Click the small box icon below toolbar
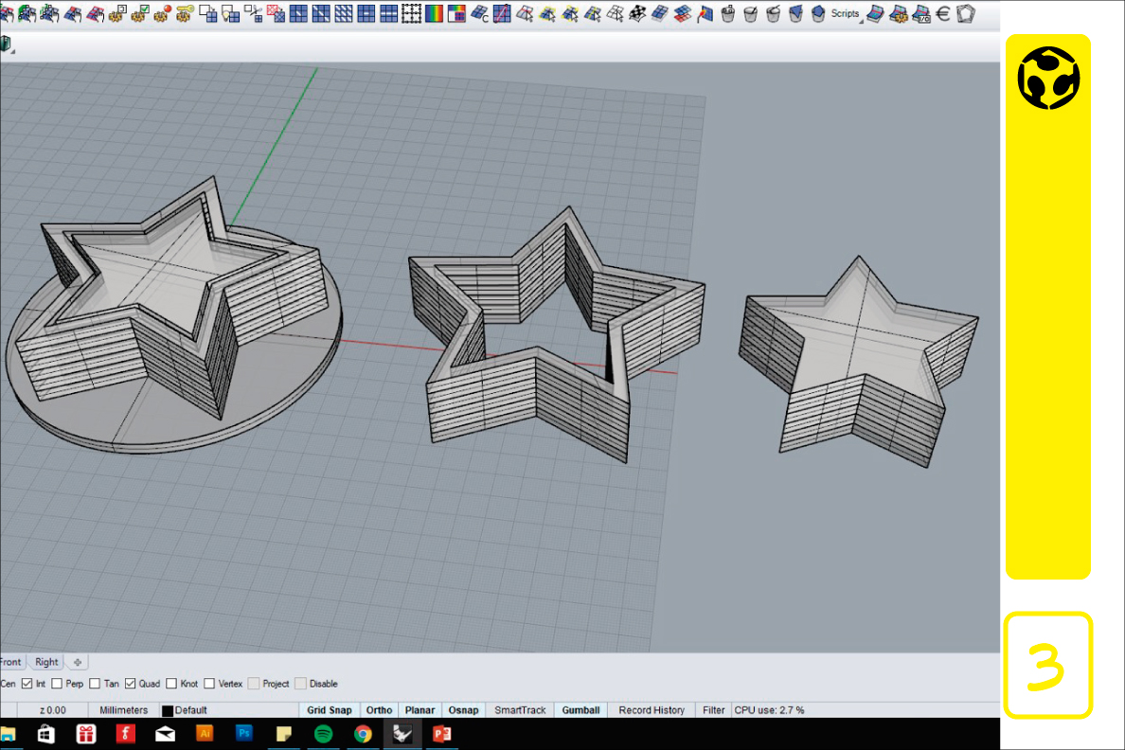Viewport: 1125px width, 750px height. click(x=6, y=44)
